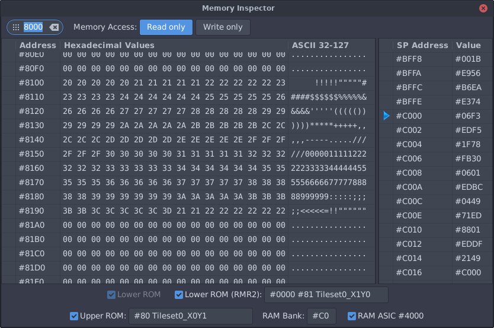Image resolution: width=494 pixels, height=328 pixels.
Task: Click the Address column header
Action: 38,46
